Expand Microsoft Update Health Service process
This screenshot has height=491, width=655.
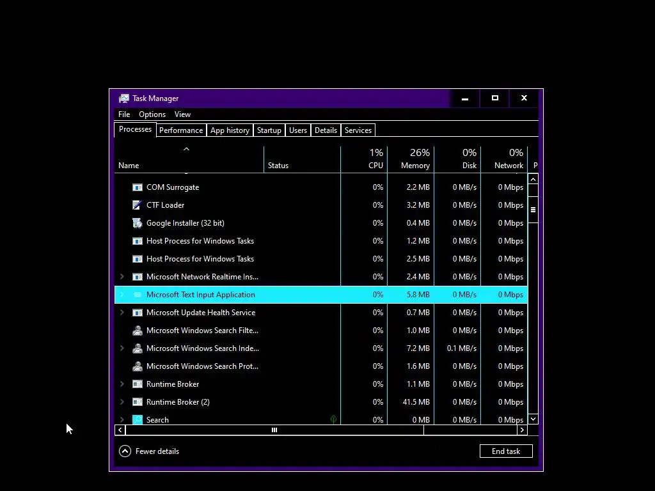tap(122, 313)
